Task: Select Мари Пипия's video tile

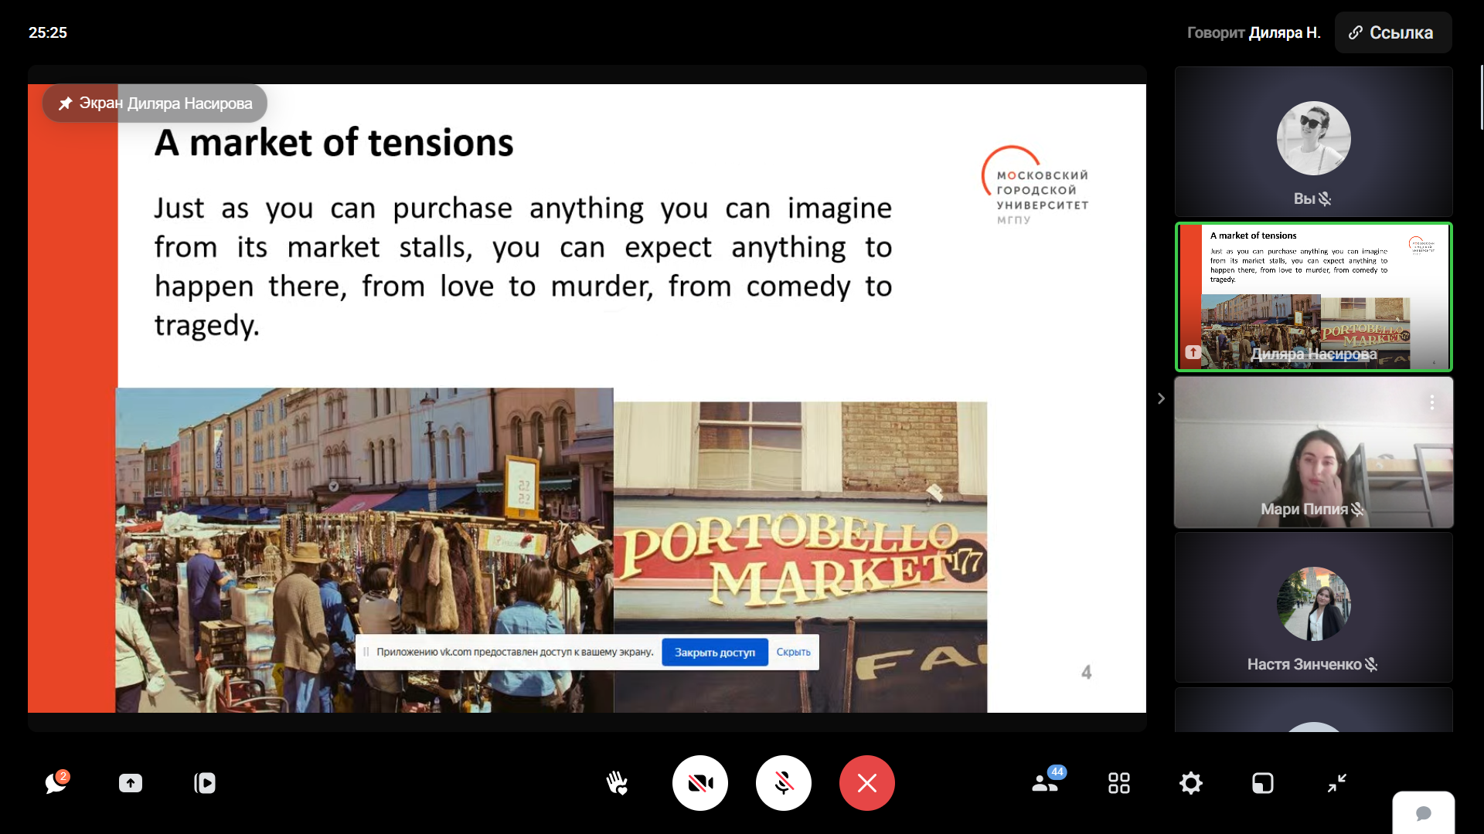Action: click(x=1314, y=453)
